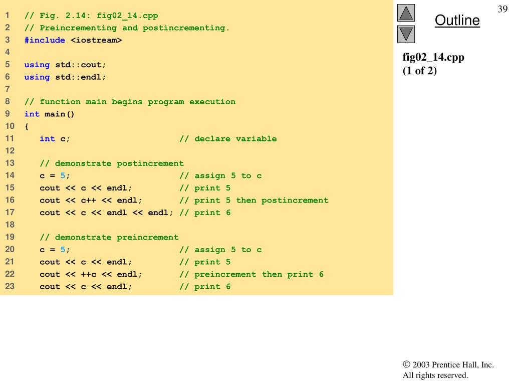Click 'using std::endl;' line
Screen dimensions: 513x385
(65, 77)
